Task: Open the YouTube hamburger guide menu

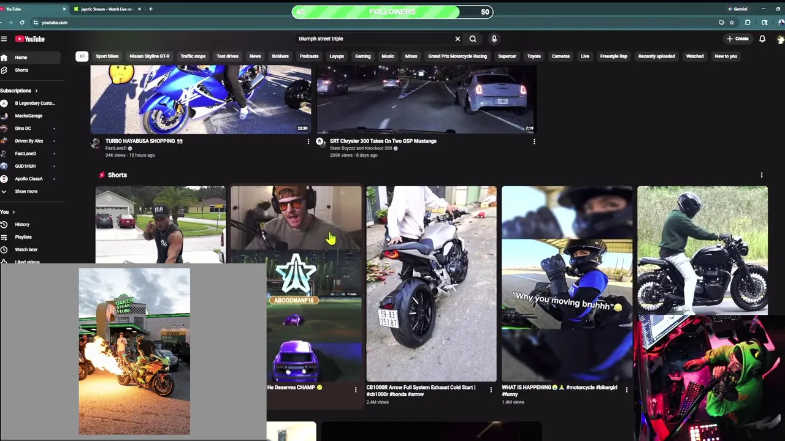Action: 4,39
